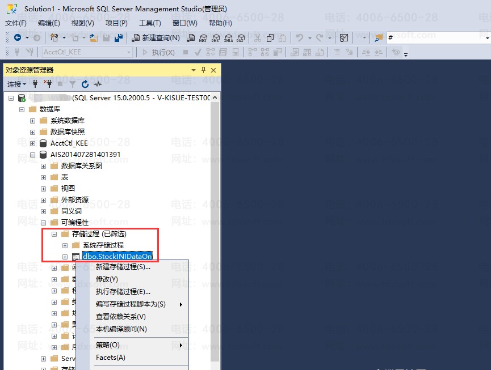This screenshot has height=370, width=491.
Task: Toggle auto-hide pin on Object Explorer panel
Action: pyautogui.click(x=203, y=70)
